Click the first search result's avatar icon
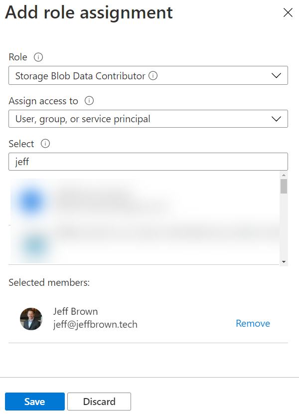 tap(31, 201)
